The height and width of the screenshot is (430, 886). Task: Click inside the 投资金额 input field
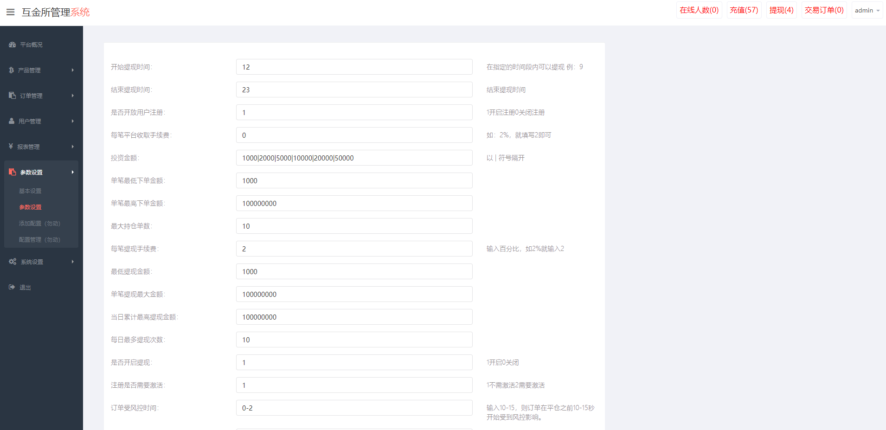point(354,158)
